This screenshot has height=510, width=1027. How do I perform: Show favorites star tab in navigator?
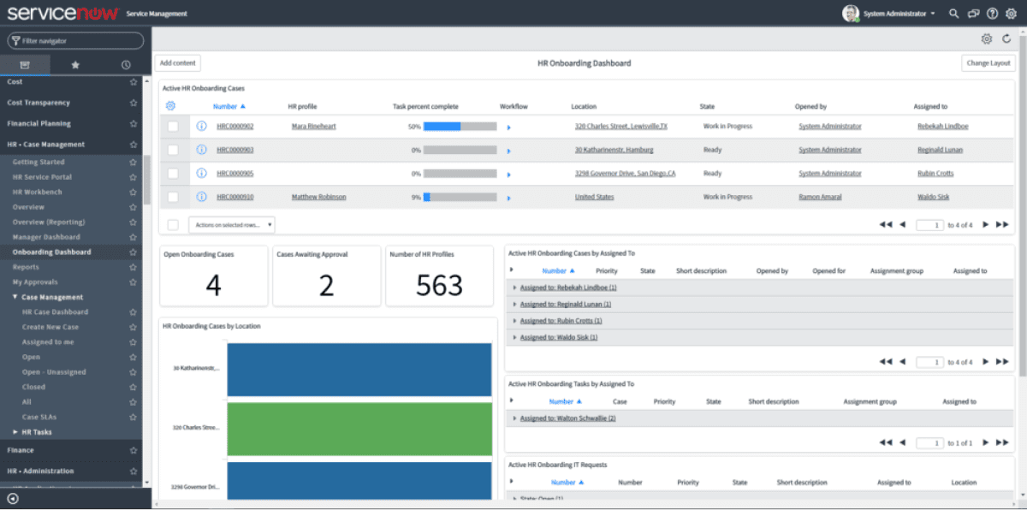coord(75,64)
